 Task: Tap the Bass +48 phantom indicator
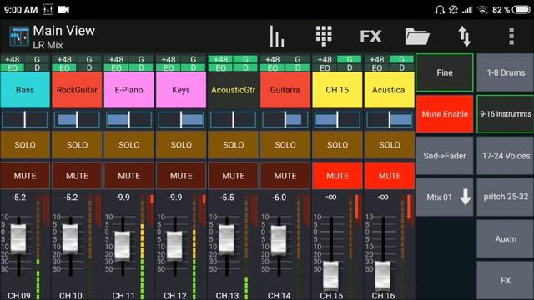pos(13,59)
